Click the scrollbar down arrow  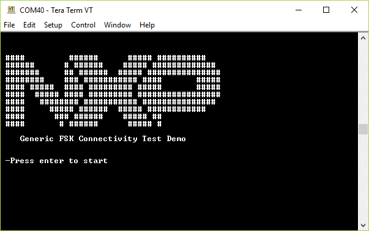[x=363, y=226]
